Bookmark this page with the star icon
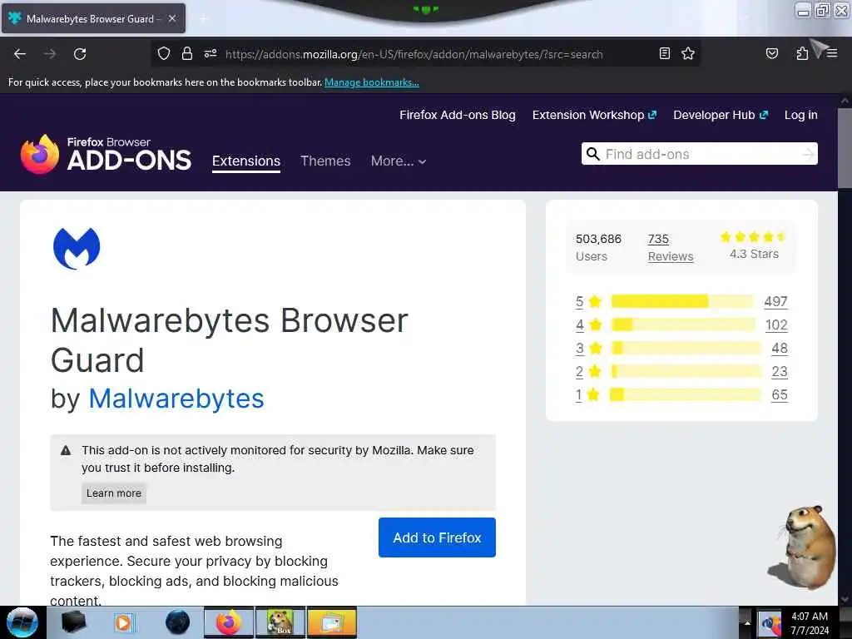Viewport: 852px width, 639px height. [688, 53]
